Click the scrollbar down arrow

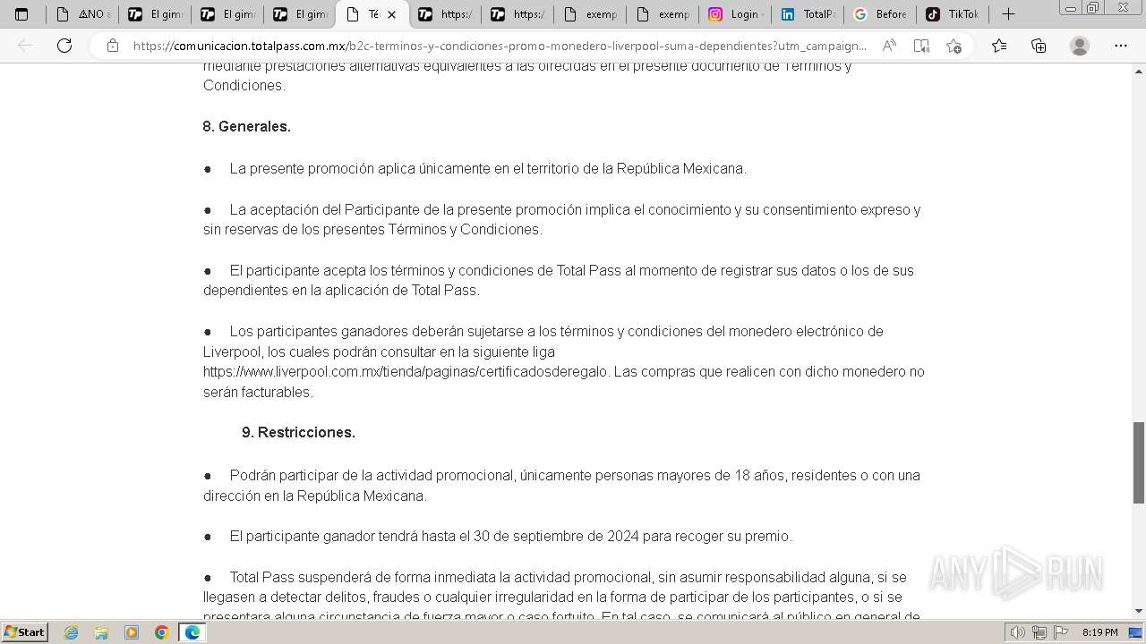(x=1139, y=612)
